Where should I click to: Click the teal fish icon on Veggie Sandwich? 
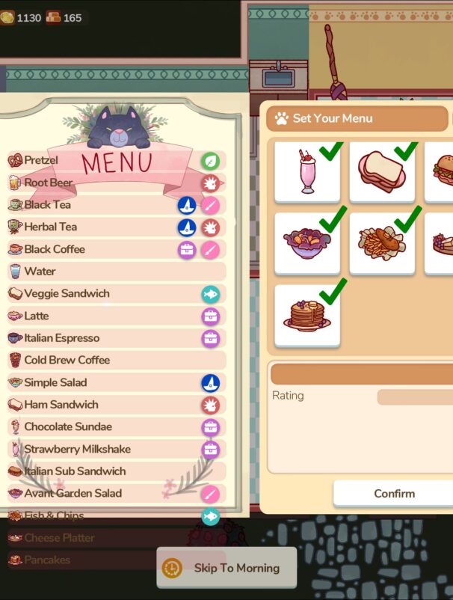(210, 294)
